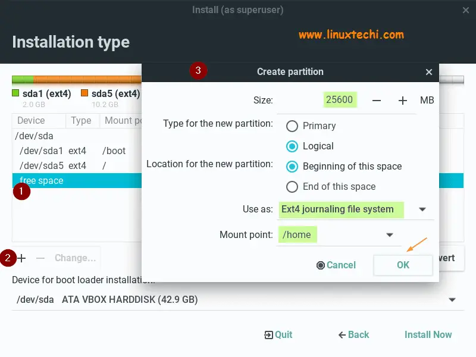Select the Primary partition type
The width and height of the screenshot is (476, 357).
[311, 126]
